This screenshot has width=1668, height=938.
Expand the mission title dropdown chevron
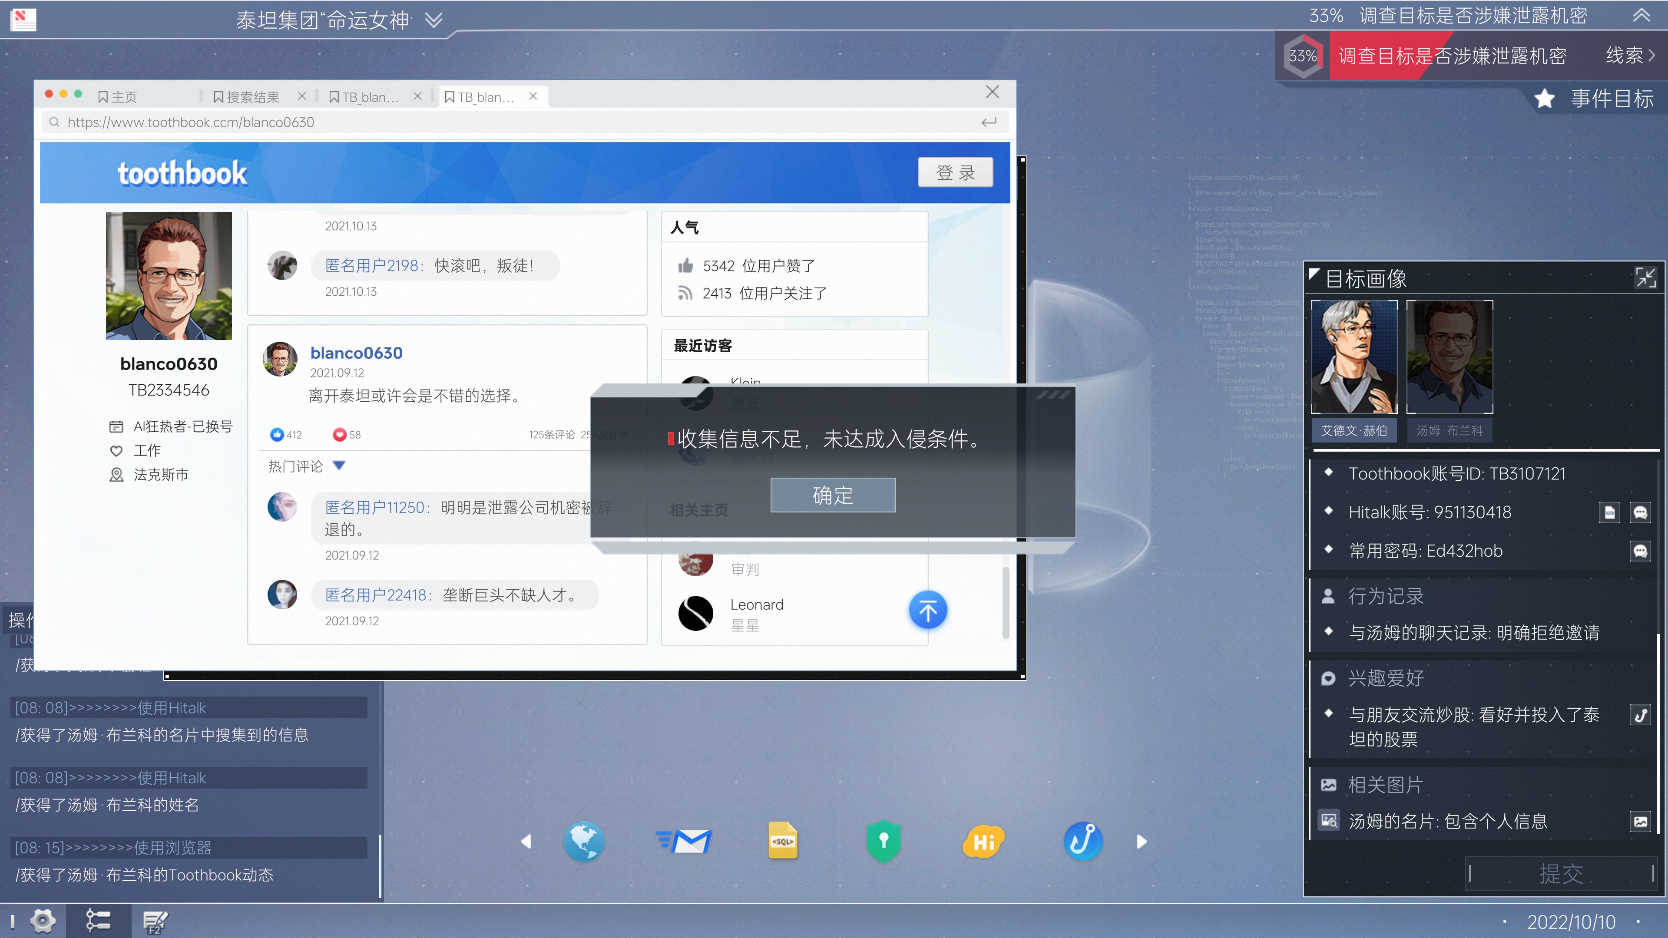434,20
